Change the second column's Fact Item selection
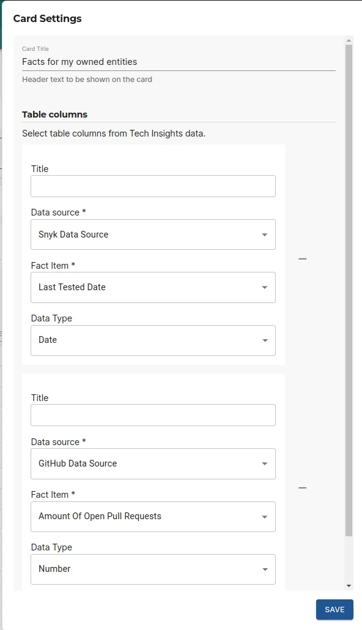Image resolution: width=362 pixels, height=630 pixels. pyautogui.click(x=153, y=516)
